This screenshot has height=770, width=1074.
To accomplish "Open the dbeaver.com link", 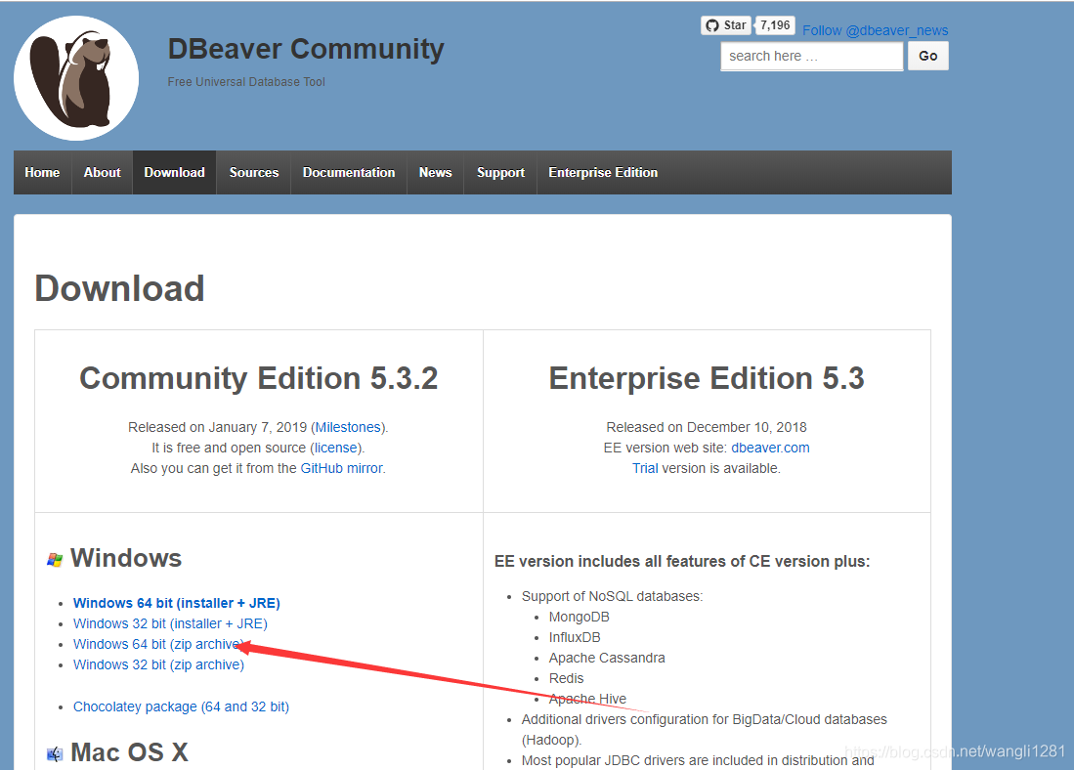I will 770,448.
